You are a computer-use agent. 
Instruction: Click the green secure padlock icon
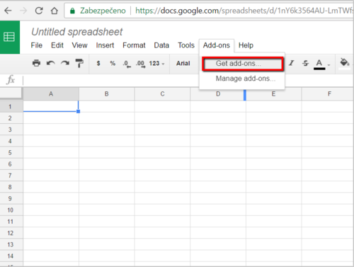[x=72, y=11]
